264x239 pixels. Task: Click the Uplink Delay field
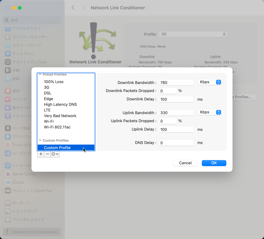click(x=176, y=129)
